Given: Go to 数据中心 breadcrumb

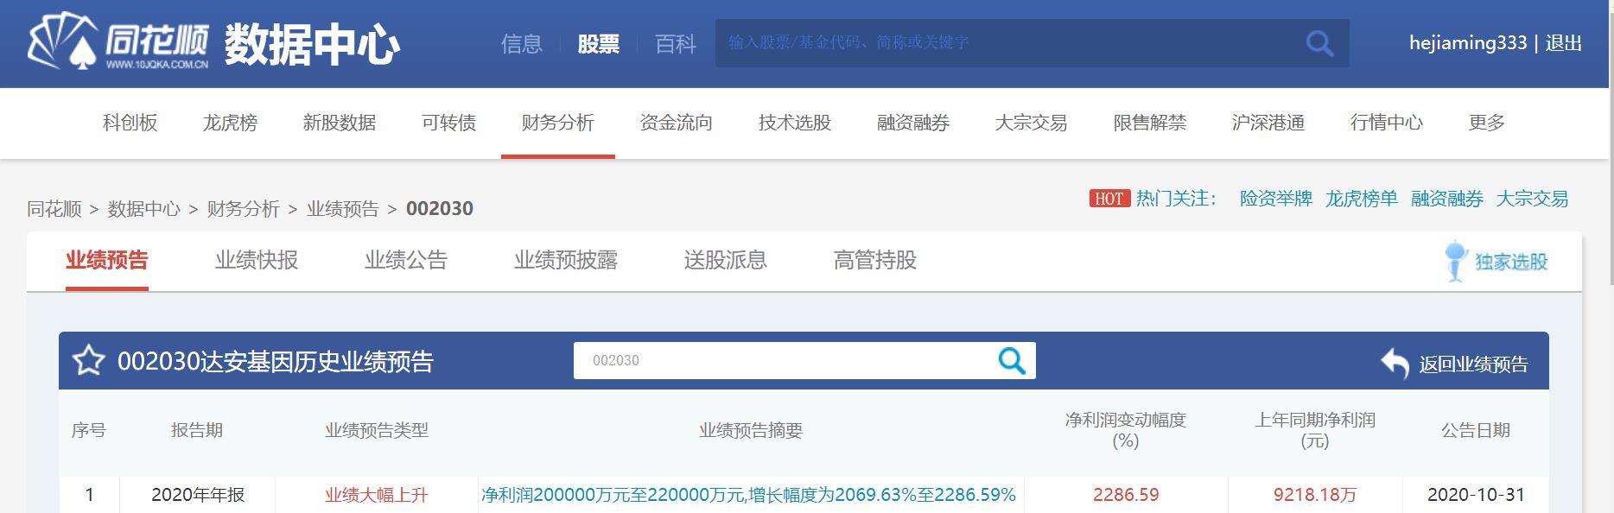Looking at the screenshot, I should [144, 209].
